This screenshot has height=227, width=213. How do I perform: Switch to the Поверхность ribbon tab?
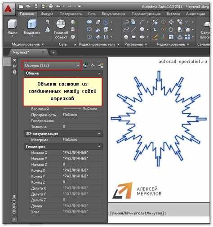tap(71, 14)
